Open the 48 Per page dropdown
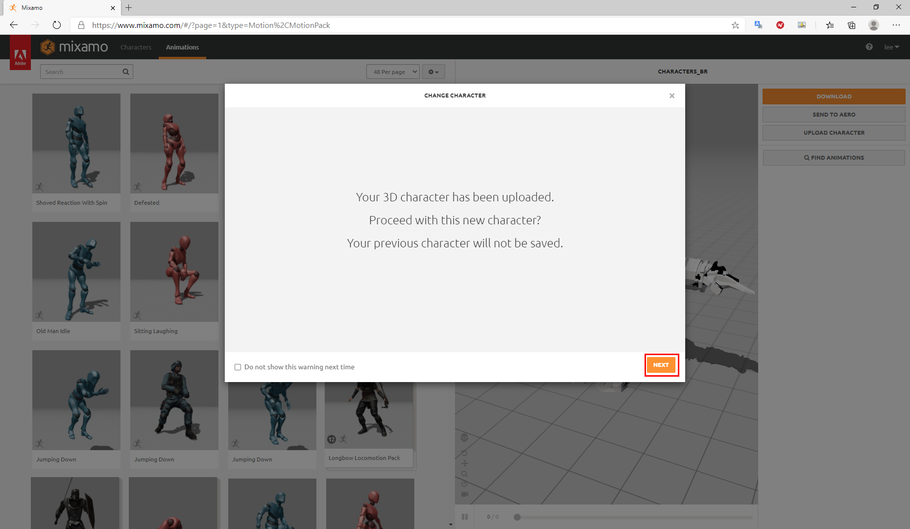This screenshot has height=529, width=910. click(393, 72)
